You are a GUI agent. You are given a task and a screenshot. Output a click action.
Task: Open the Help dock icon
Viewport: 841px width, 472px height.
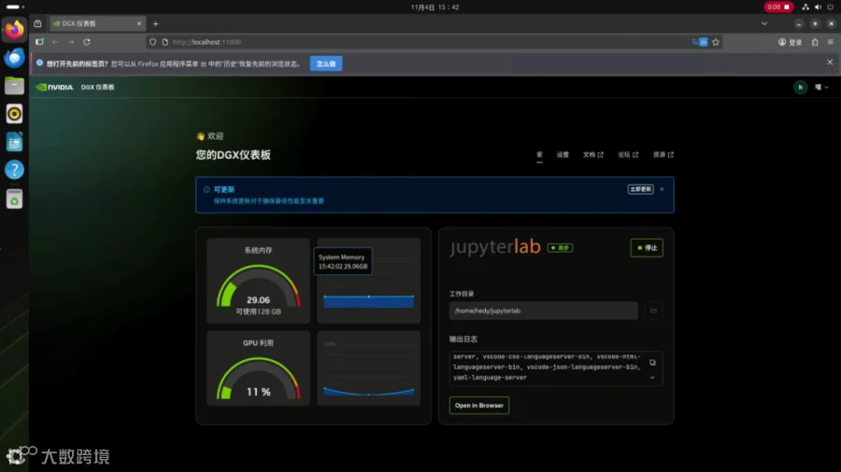14,170
